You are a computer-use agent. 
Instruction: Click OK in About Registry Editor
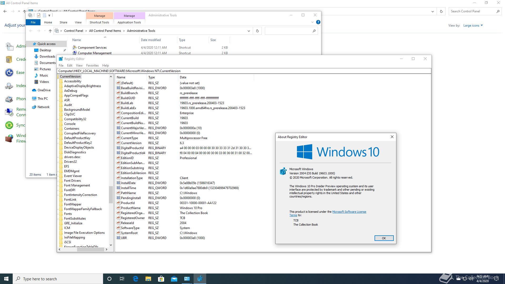tap(384, 238)
